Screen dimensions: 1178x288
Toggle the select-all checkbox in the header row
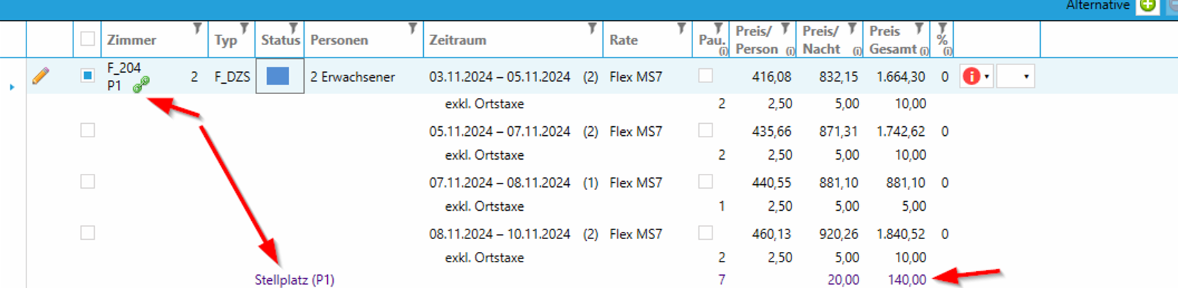click(x=88, y=39)
